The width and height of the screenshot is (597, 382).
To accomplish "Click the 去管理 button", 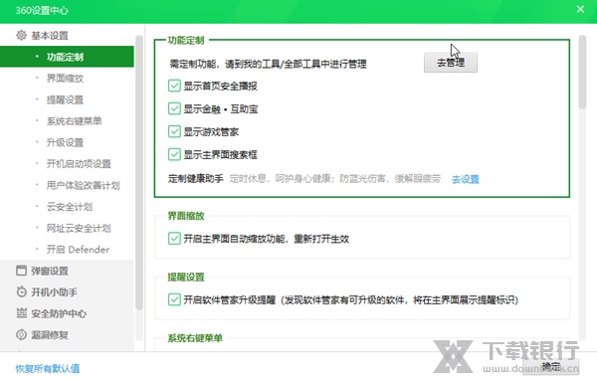I will [451, 63].
